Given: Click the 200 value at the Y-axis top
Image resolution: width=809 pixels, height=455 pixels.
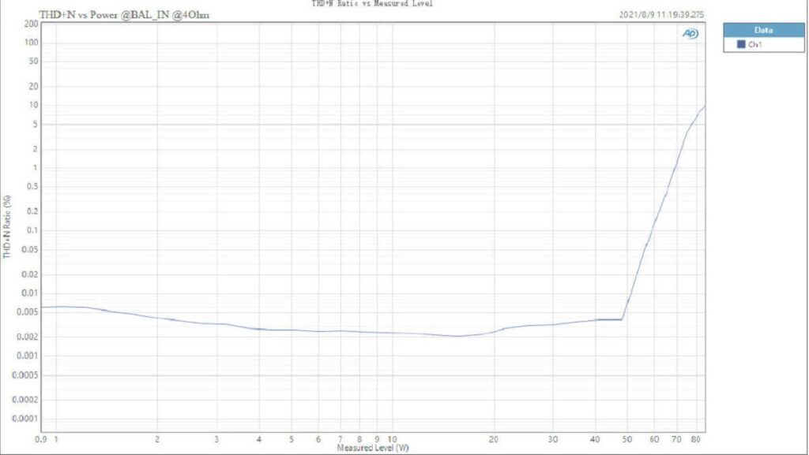Looking at the screenshot, I should tap(32, 24).
